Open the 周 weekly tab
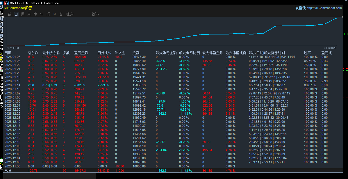Image resolution: width=348 pixels, height=179 pixels. tap(23, 14)
